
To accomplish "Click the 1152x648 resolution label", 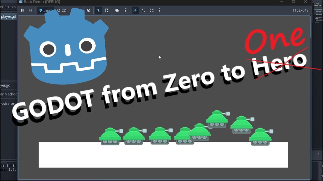I will [x=300, y=10].
